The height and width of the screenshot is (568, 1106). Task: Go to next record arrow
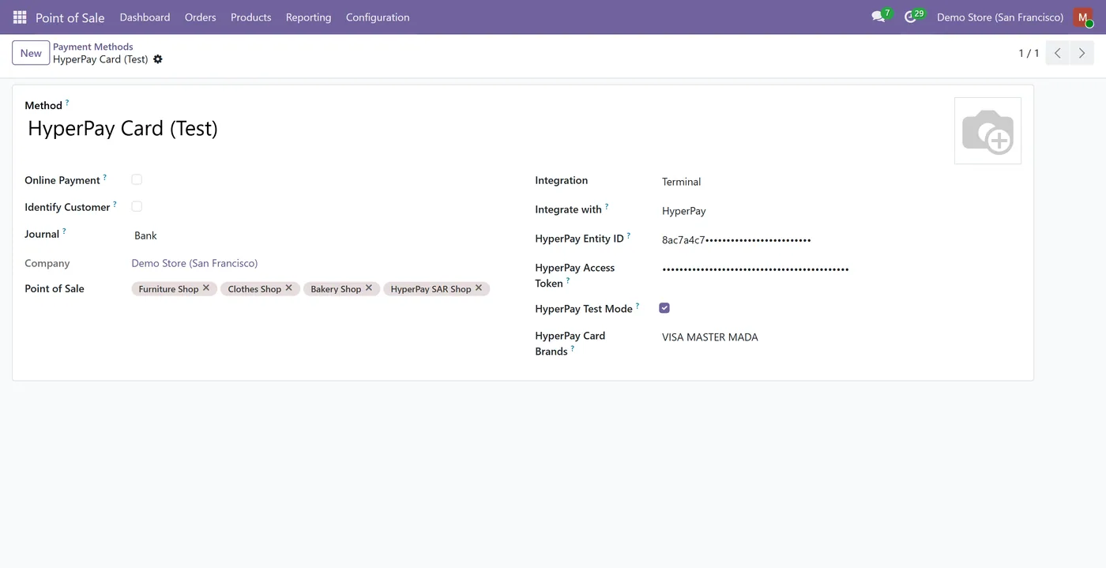click(x=1082, y=53)
